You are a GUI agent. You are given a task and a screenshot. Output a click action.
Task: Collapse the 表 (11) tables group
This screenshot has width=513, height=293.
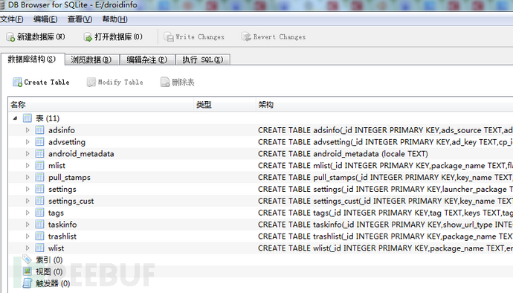pyautogui.click(x=15, y=118)
